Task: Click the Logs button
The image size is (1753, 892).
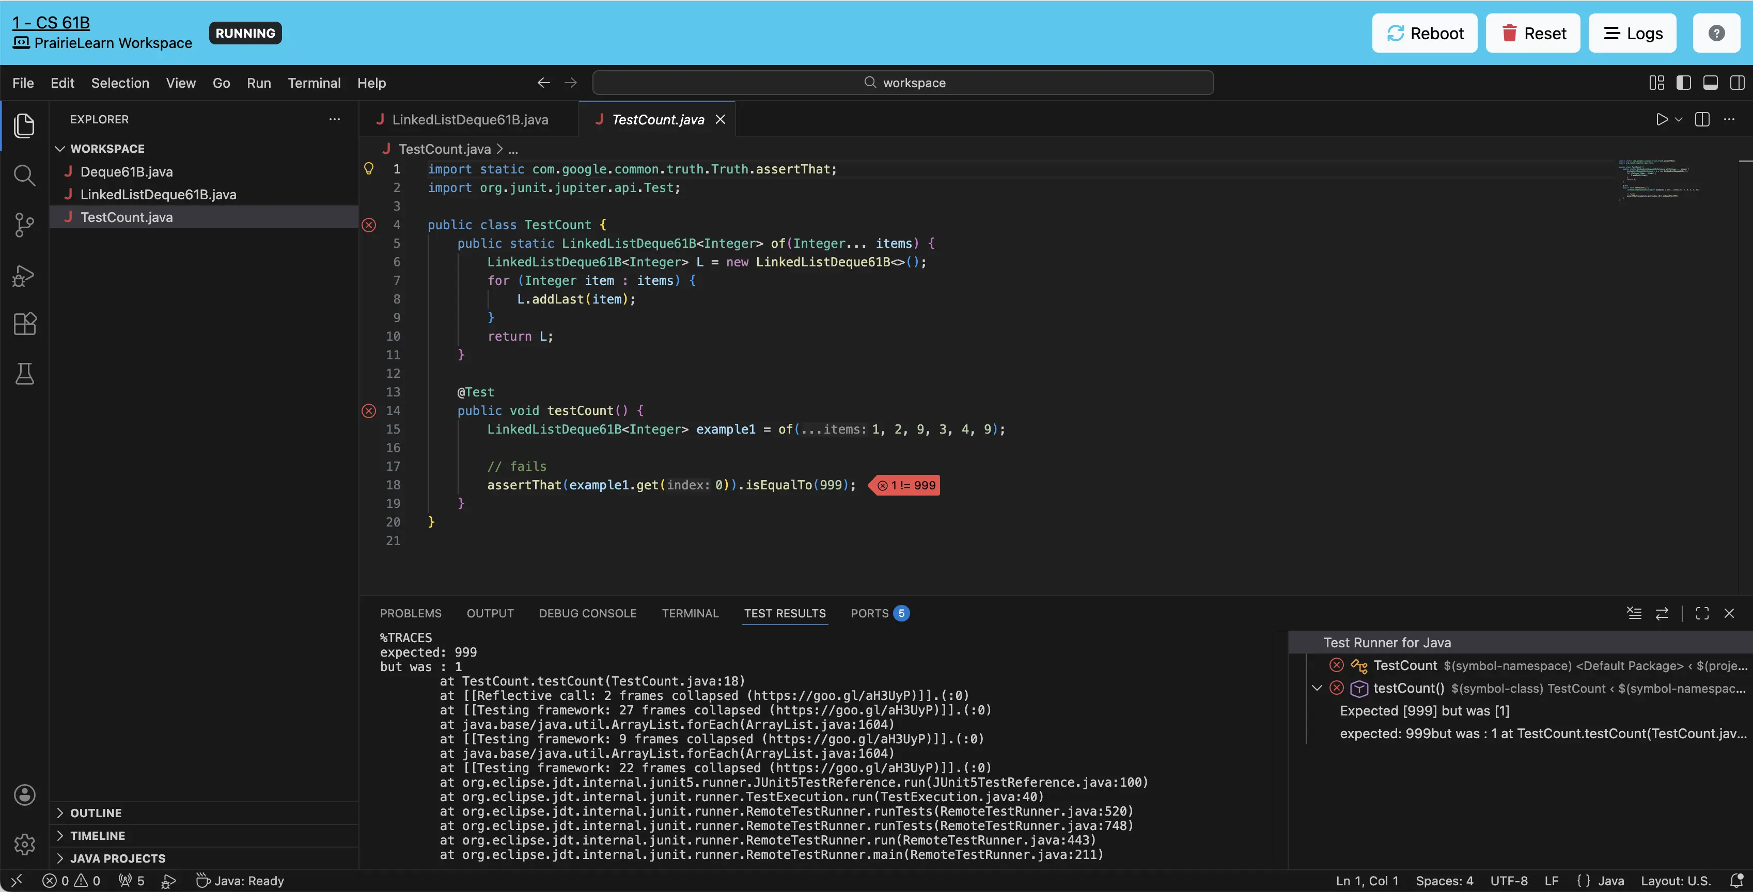Action: click(1632, 34)
